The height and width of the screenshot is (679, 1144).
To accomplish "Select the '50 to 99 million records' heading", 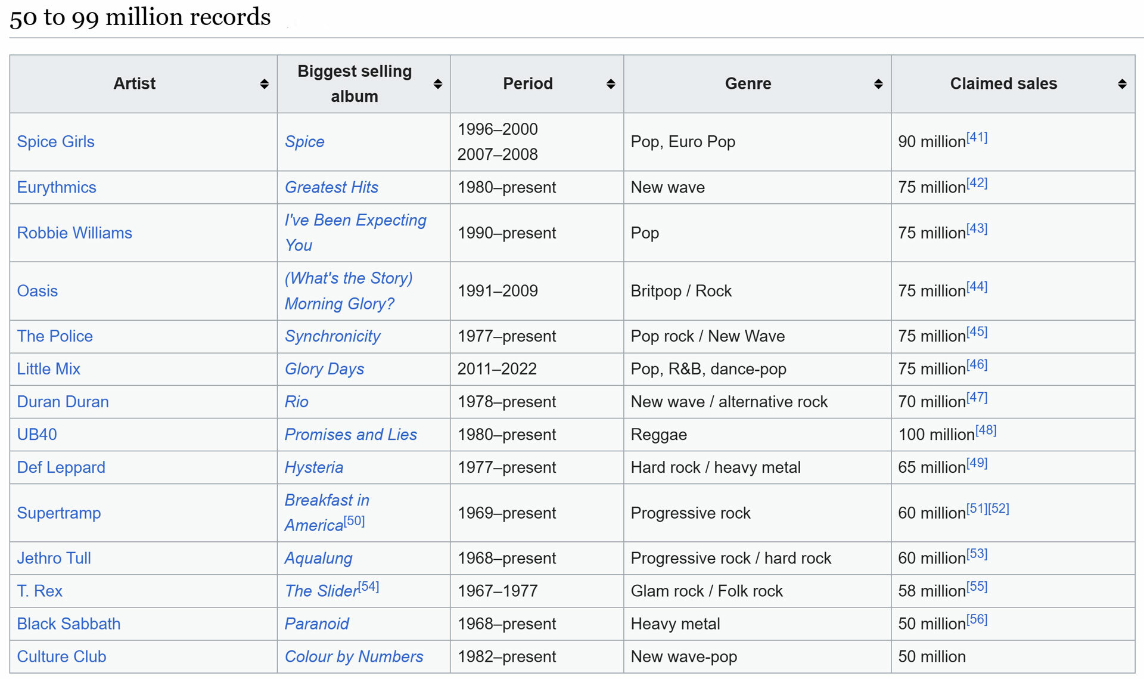I will pos(140,17).
